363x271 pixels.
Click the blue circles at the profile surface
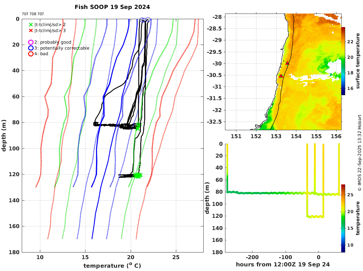[145, 20]
